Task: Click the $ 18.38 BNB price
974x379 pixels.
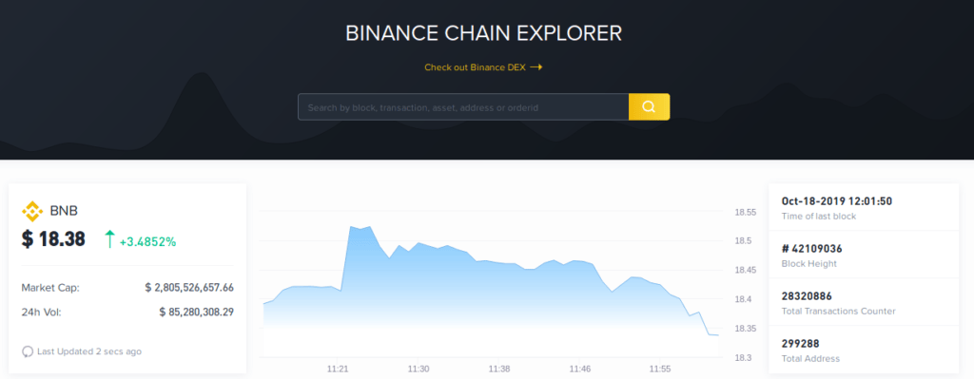Action: click(53, 238)
